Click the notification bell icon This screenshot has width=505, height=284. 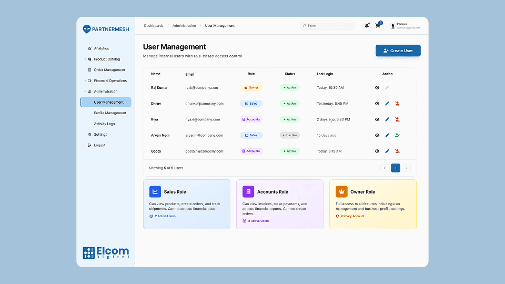(x=367, y=26)
